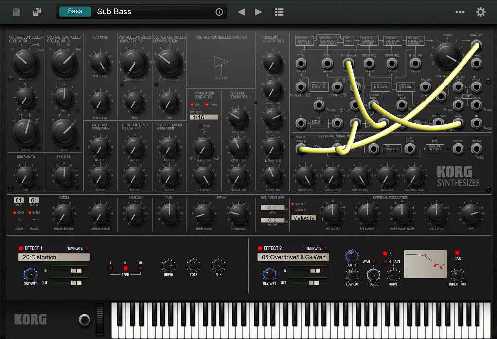The width and height of the screenshot is (497, 339).
Task: Toggle the Cab switch in Effect 2
Action: [457, 253]
